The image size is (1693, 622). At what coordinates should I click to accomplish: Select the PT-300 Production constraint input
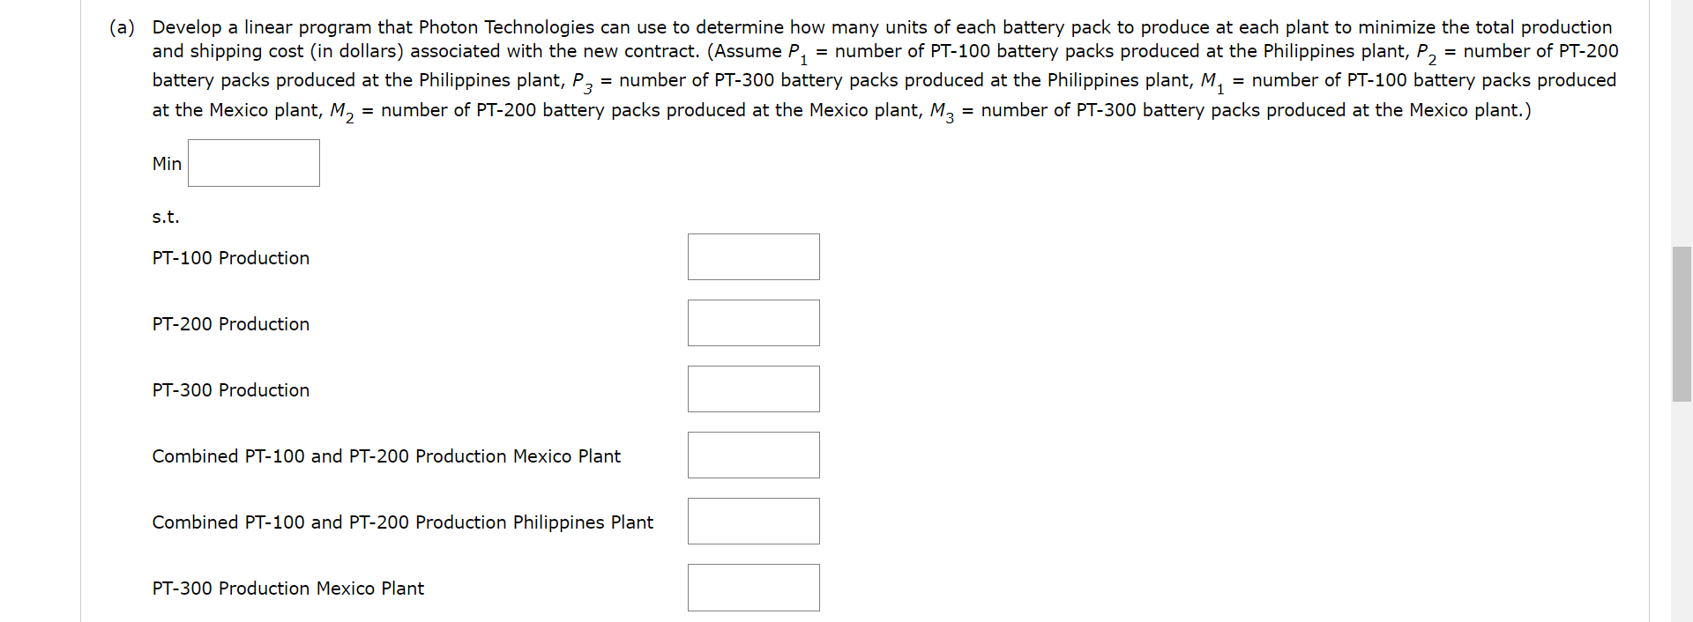753,389
